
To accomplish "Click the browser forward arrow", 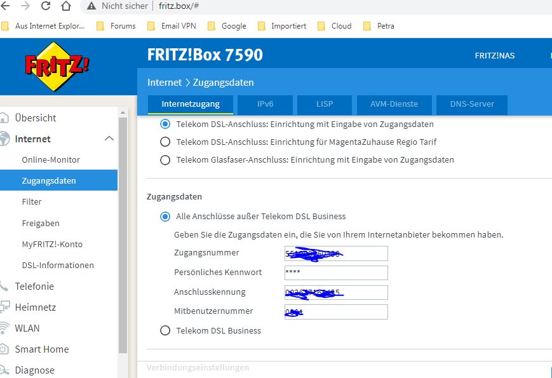I will click(25, 6).
